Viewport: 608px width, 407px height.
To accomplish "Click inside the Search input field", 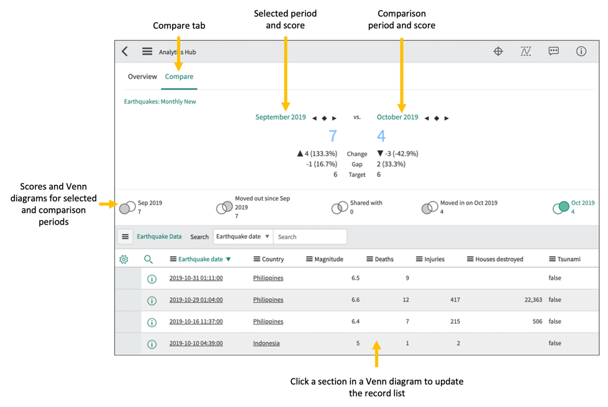I will (x=311, y=236).
